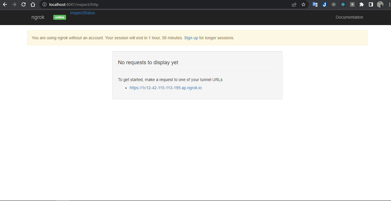This screenshot has height=201, width=391.
Task: Click the Sign up link
Action: click(191, 38)
